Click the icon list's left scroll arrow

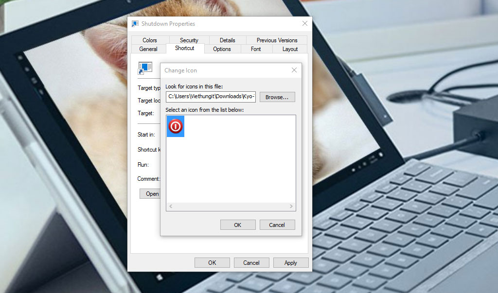(x=171, y=207)
